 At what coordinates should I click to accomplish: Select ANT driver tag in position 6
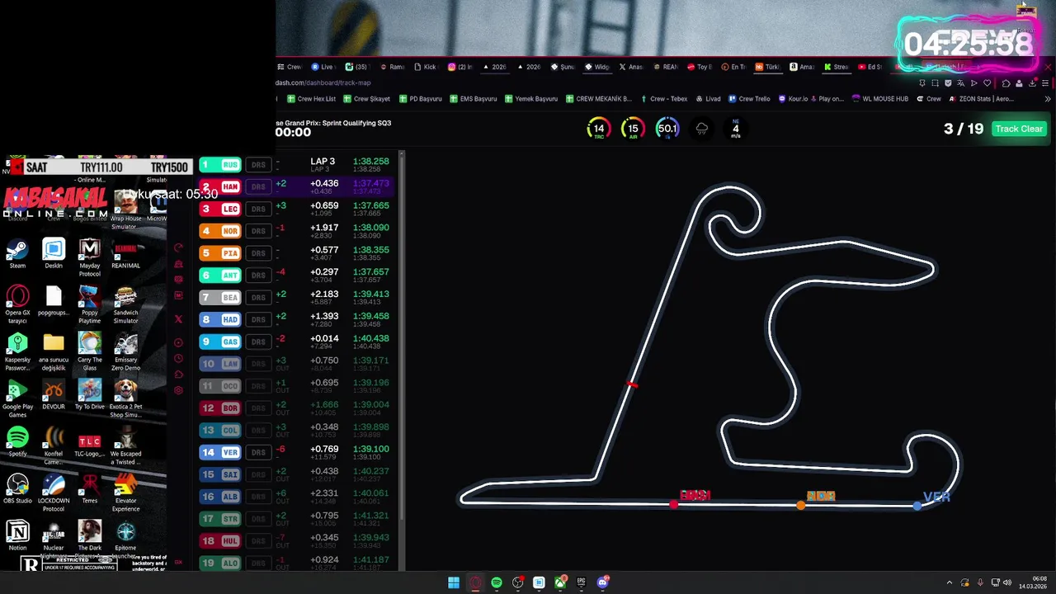220,276
